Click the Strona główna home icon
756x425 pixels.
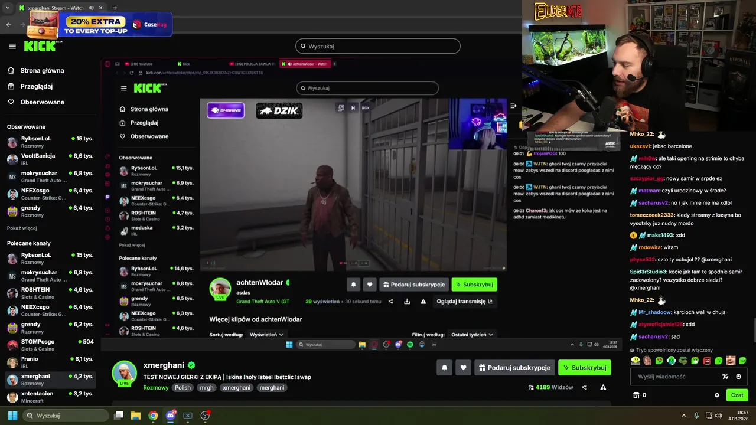click(x=11, y=70)
